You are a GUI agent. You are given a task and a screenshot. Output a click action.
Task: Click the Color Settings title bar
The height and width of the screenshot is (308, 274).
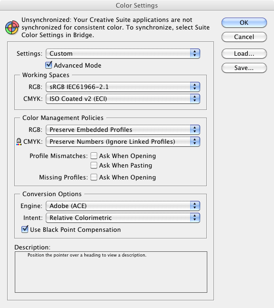coord(137,5)
